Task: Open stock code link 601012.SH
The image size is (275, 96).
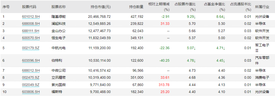Action: point(31,17)
